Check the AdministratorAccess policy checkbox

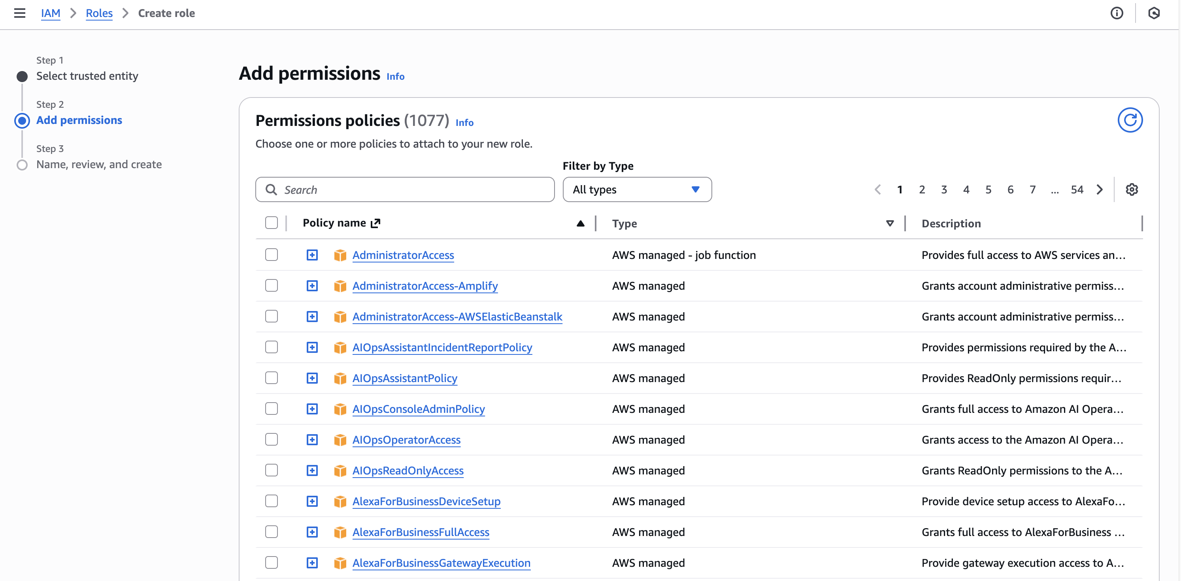pyautogui.click(x=272, y=255)
